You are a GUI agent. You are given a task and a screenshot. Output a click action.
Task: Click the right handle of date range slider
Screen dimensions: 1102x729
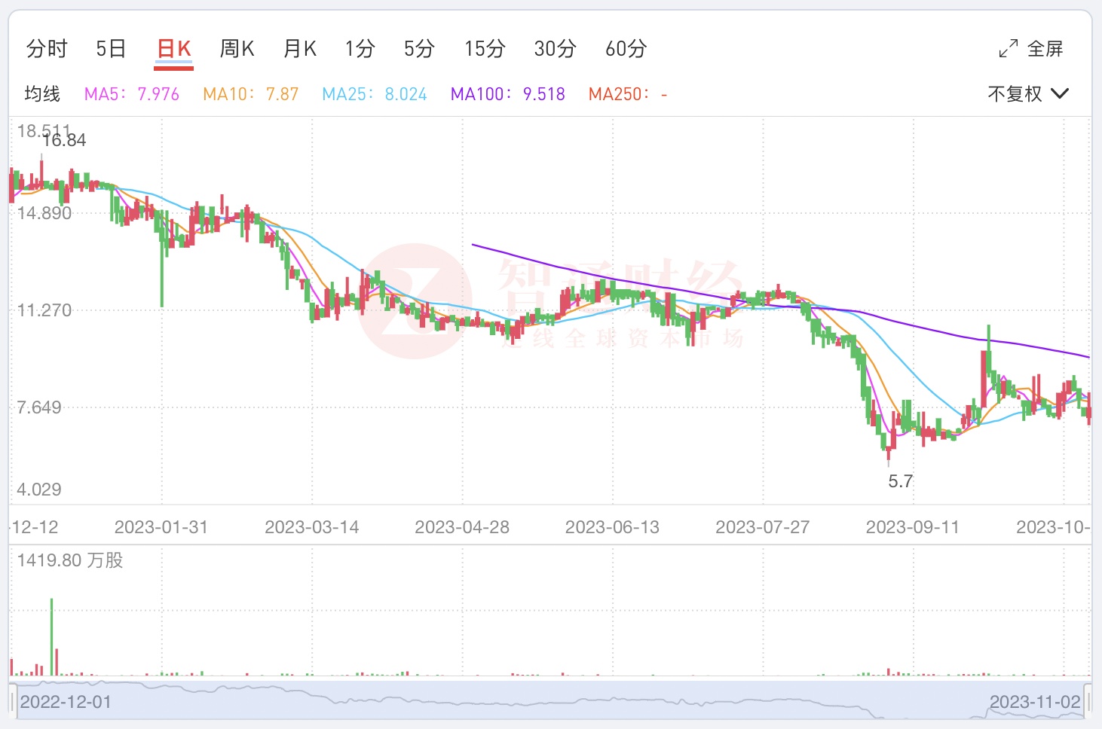1088,701
